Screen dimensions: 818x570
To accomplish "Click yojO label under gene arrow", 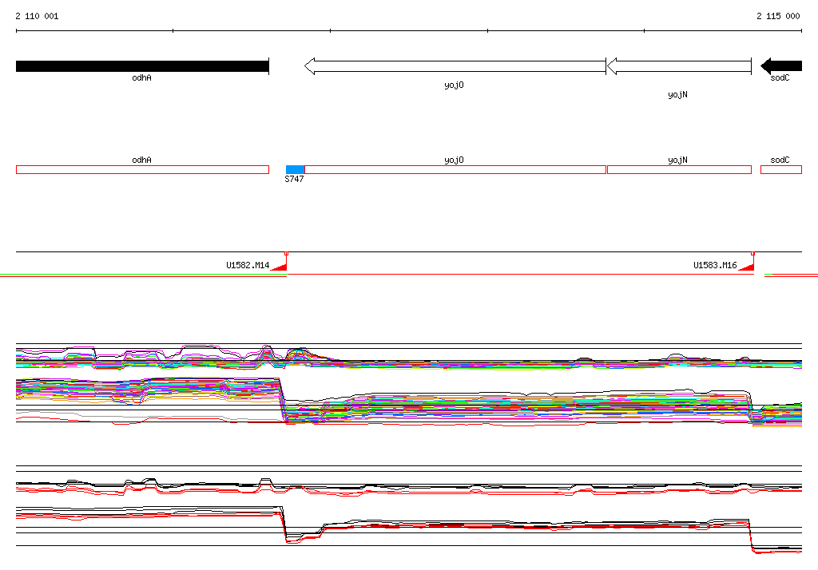I will click(x=454, y=85).
